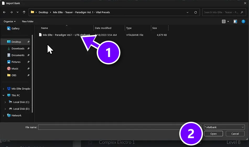Click the search box for this folder
The height and width of the screenshot is (147, 249).
[x=224, y=12]
